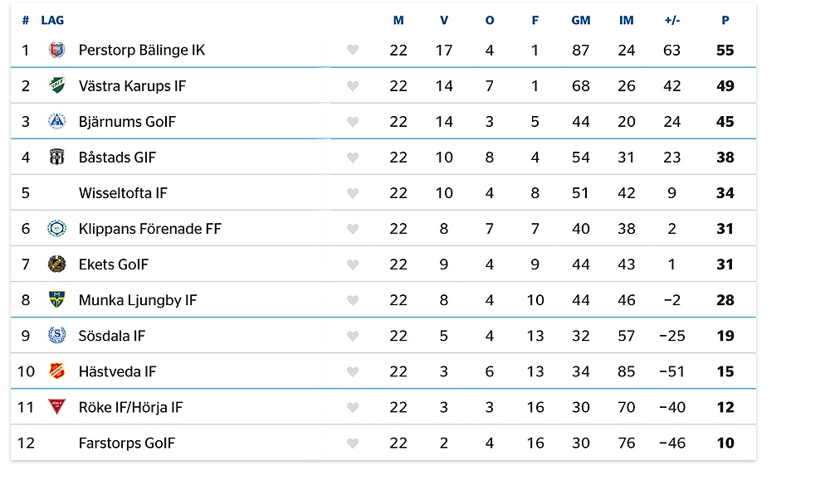Click the Båstads GIF club crest
Screen dimensions: 830x485
click(56, 158)
